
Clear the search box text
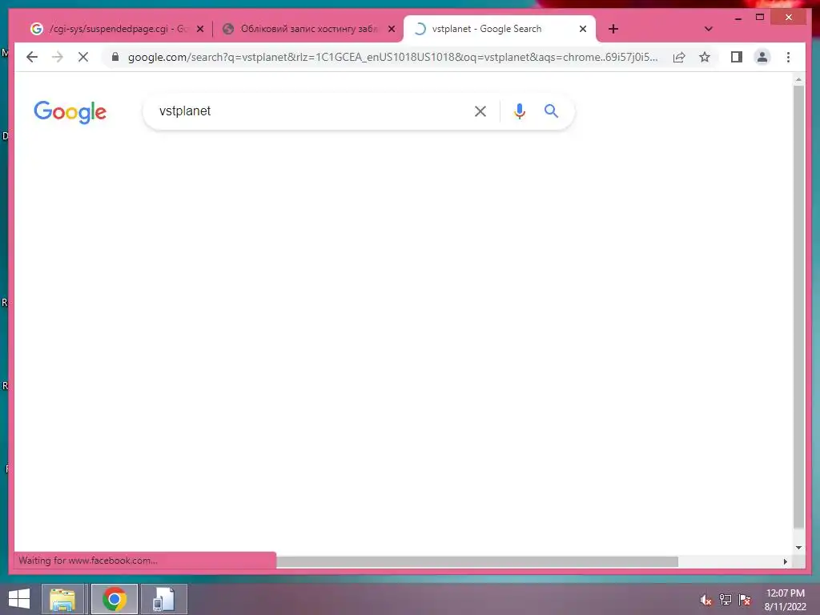point(480,111)
